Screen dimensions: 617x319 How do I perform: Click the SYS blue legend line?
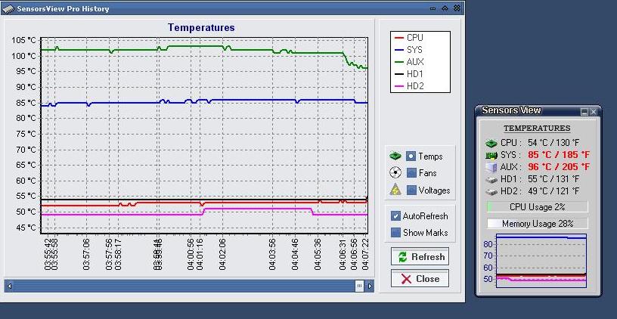pos(399,50)
